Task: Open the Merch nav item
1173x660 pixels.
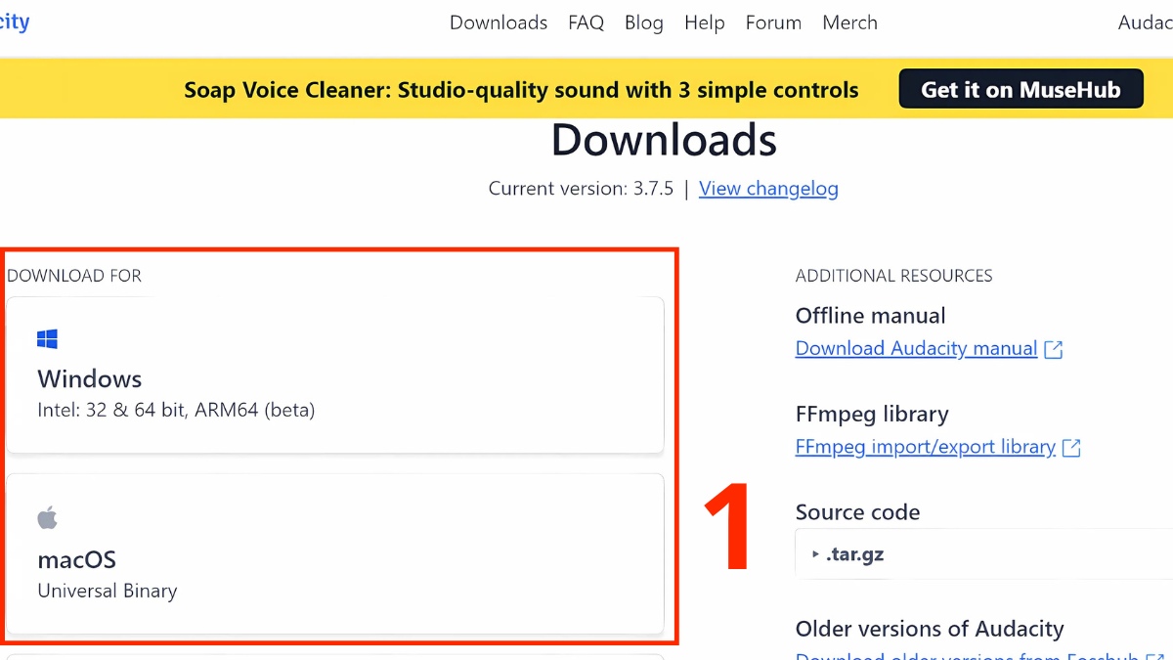Action: (849, 22)
